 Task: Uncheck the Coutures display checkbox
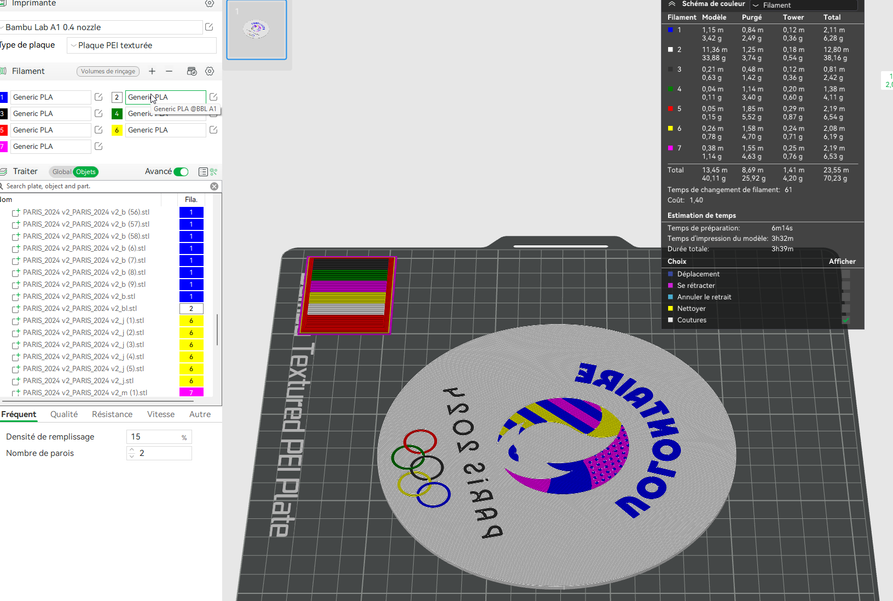846,320
